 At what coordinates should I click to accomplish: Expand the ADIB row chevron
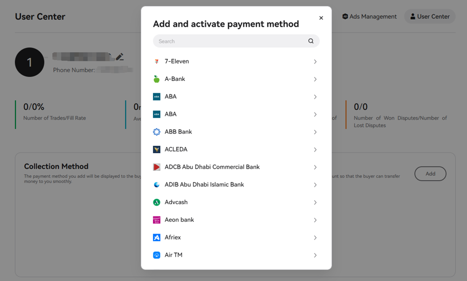coord(315,185)
